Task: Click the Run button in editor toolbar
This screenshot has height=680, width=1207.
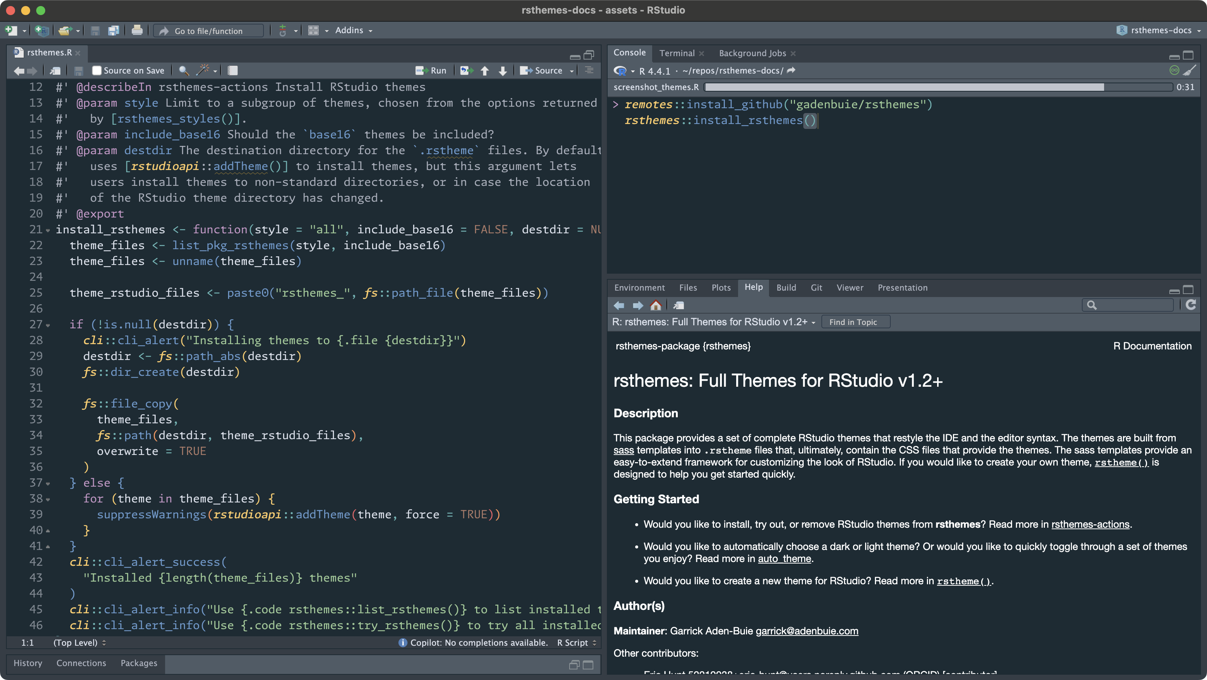Action: (432, 71)
